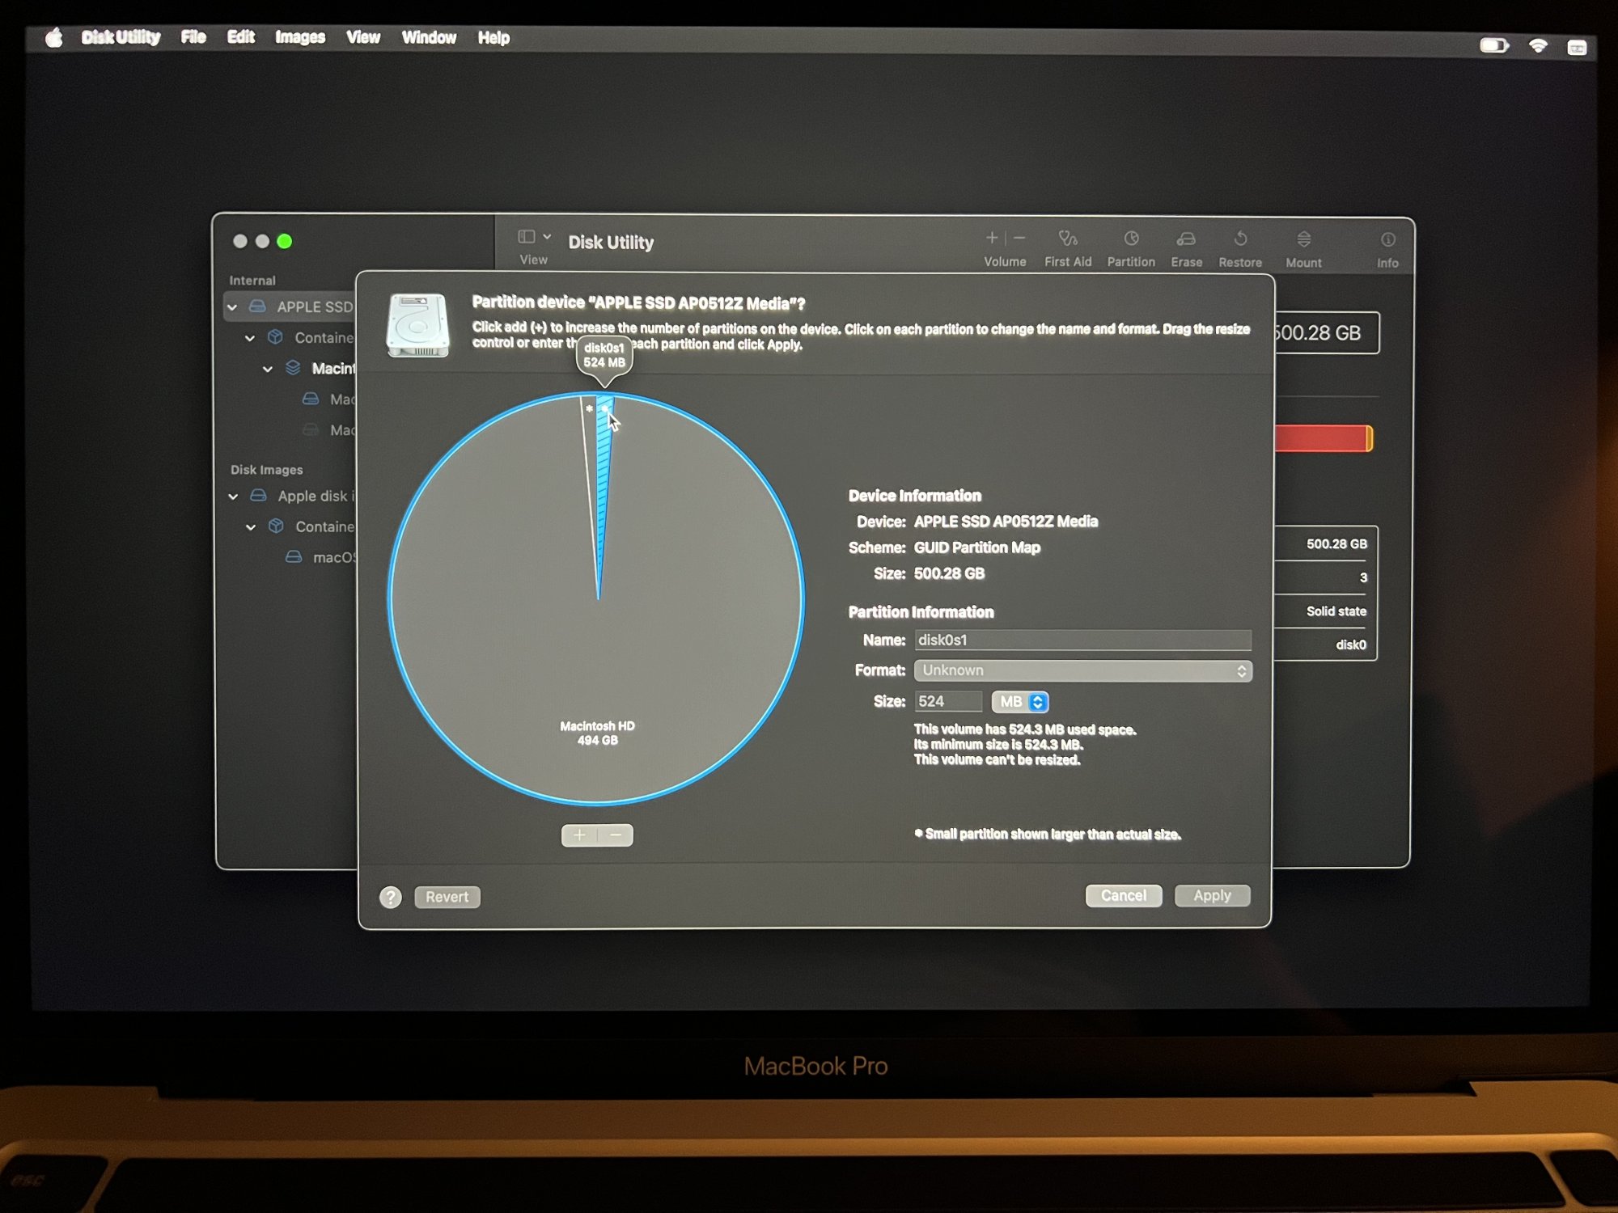This screenshot has width=1618, height=1213.
Task: Open the MB size unit dropdown
Action: pyautogui.click(x=1020, y=702)
